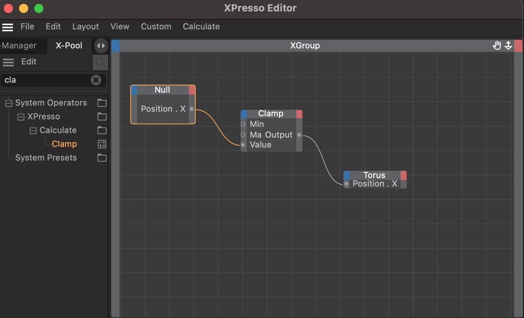
Task: Open the Calculate menu
Action: click(x=201, y=26)
